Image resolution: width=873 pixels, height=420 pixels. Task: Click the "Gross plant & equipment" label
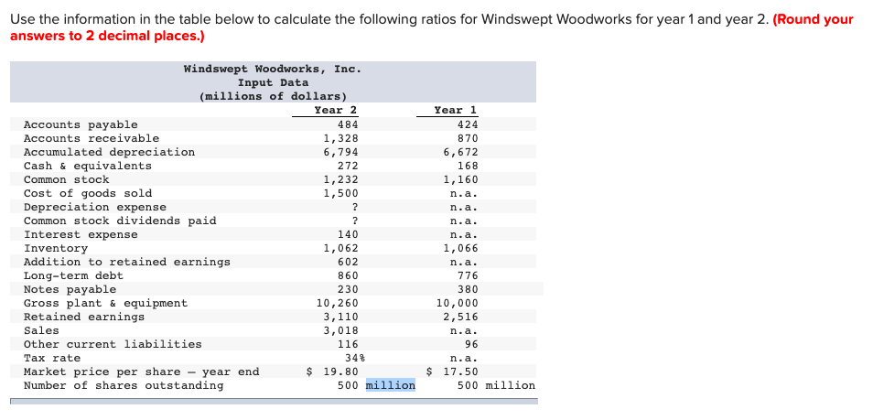[106, 303]
